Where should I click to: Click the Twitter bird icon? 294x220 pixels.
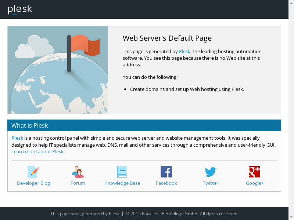(x=211, y=172)
